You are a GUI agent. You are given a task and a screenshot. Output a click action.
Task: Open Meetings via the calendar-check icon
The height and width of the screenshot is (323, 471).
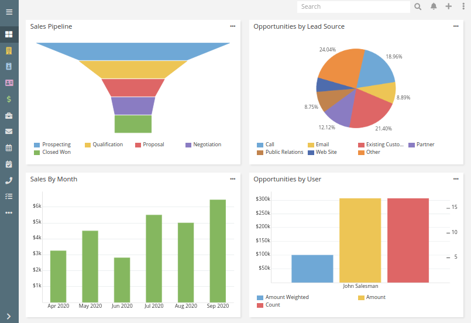[9, 164]
